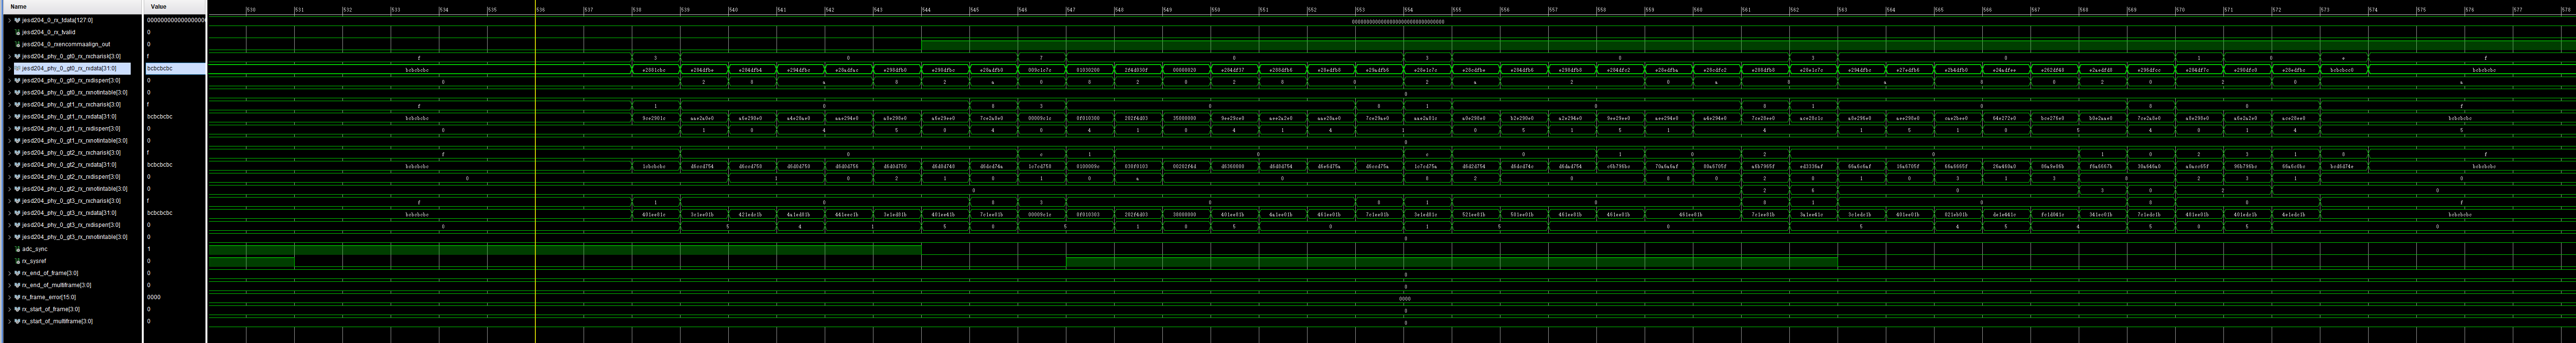
Task: Click bus icon of rx_start_of_frame[3:0]
Action: (x=18, y=309)
